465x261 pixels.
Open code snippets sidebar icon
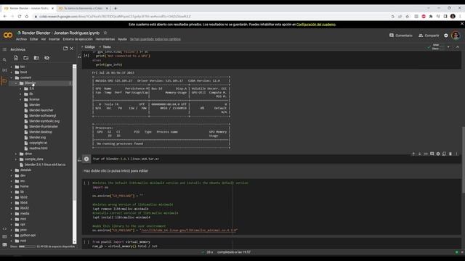tap(4, 229)
